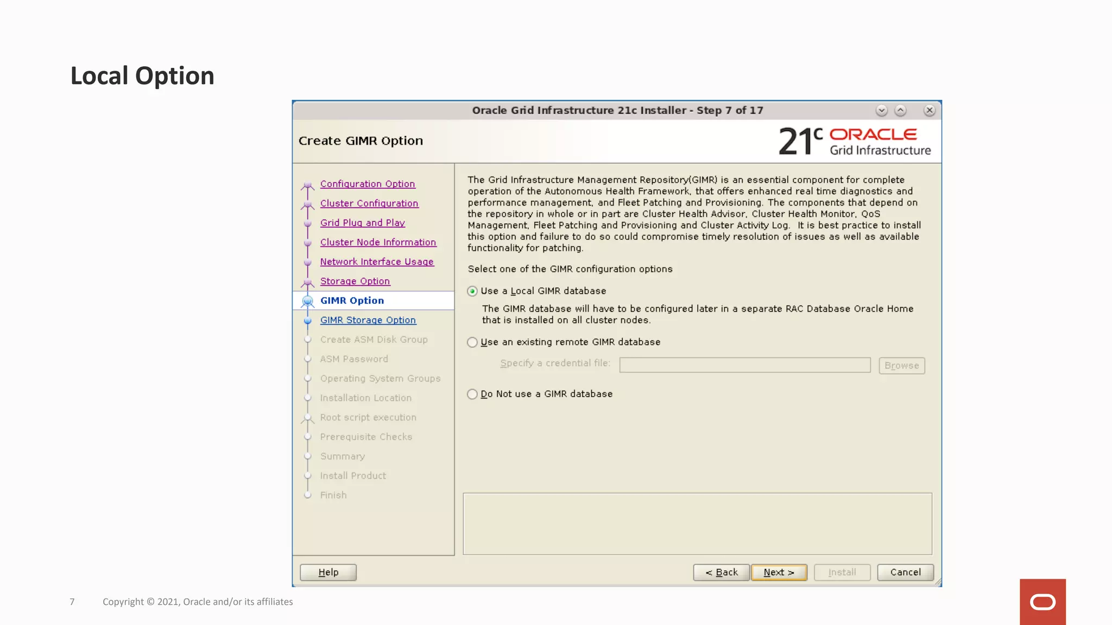Jump to Cluster Configuration step
The image size is (1112, 625).
(369, 203)
